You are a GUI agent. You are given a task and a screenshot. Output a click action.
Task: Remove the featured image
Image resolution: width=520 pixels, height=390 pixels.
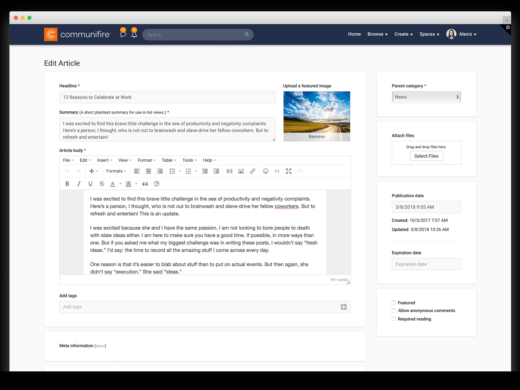tap(317, 136)
